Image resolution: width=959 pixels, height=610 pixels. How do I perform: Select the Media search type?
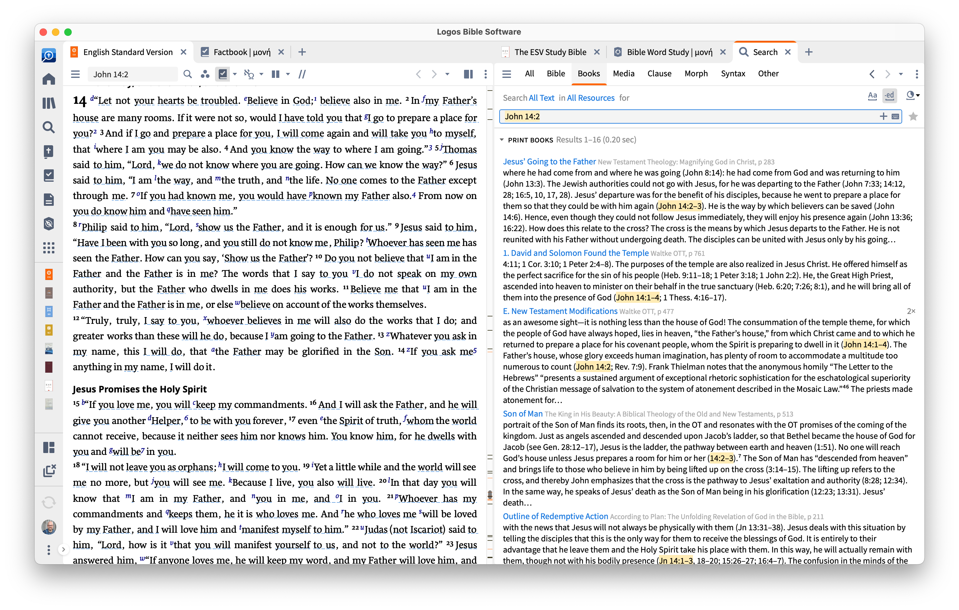623,74
